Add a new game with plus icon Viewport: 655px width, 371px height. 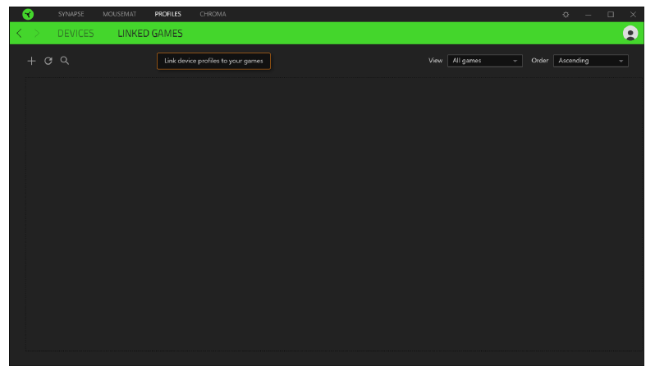[x=31, y=61]
